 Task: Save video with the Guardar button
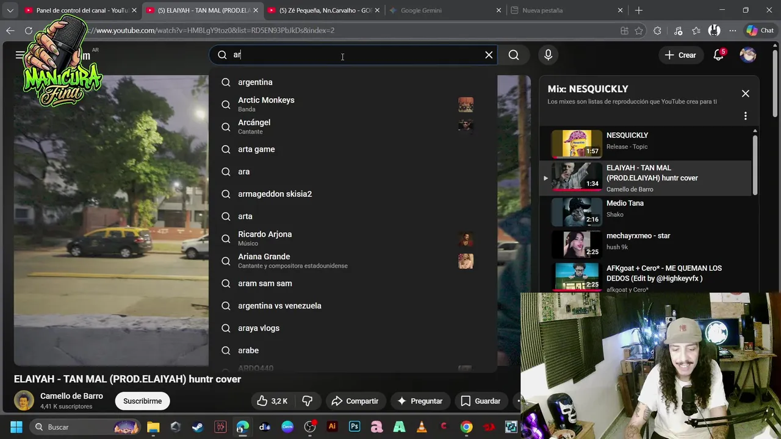click(481, 401)
